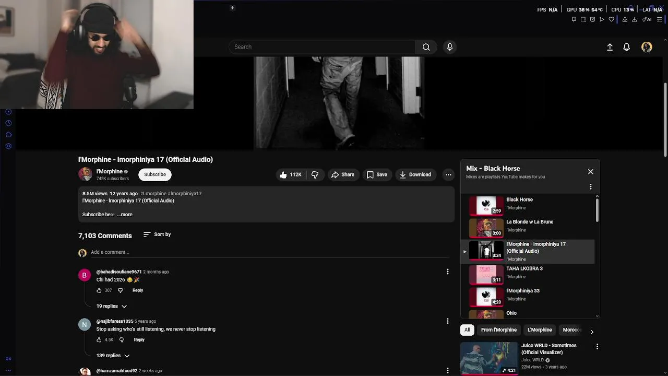Open action menu for hamzamahfoud92 comment
The image size is (668, 376).
447,370
